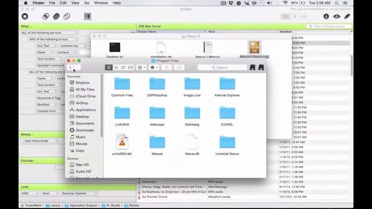
Task: Open the Spotlight Comment criterion dropdown
Action: (50, 65)
